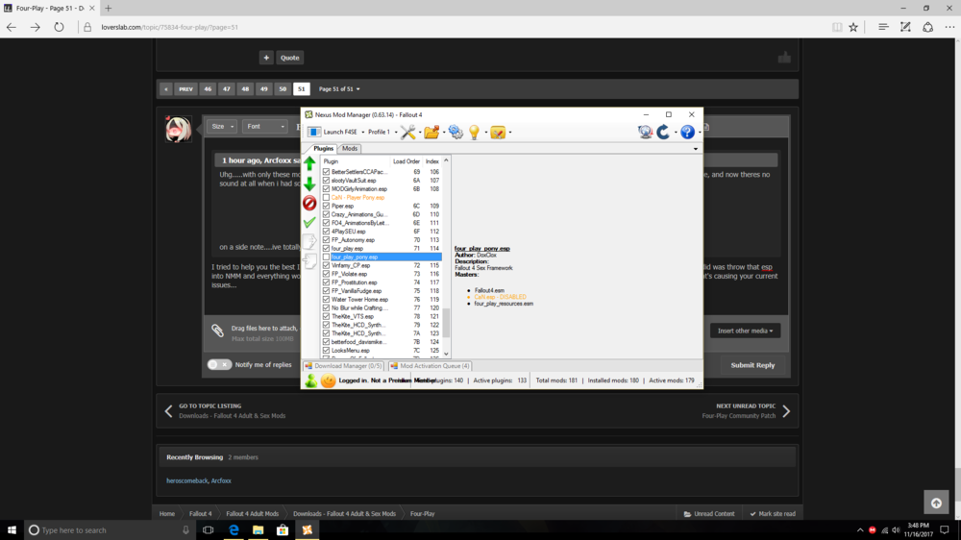Open the Page 51 of 51 dropdown
Screen dimensions: 961x540
tap(339, 88)
